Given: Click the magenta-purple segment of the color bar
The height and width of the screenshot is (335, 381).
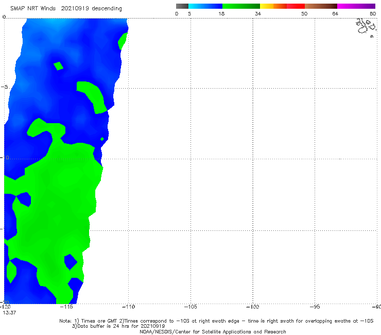Looking at the screenshot, I should point(356,6).
